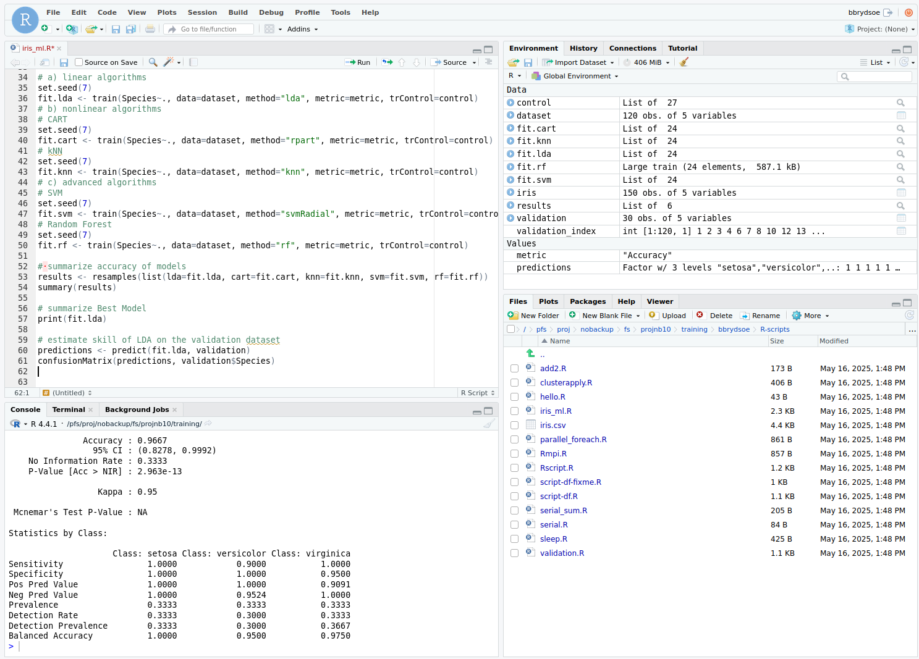Open Global Environment dropdown
The image size is (919, 659).
tap(575, 76)
